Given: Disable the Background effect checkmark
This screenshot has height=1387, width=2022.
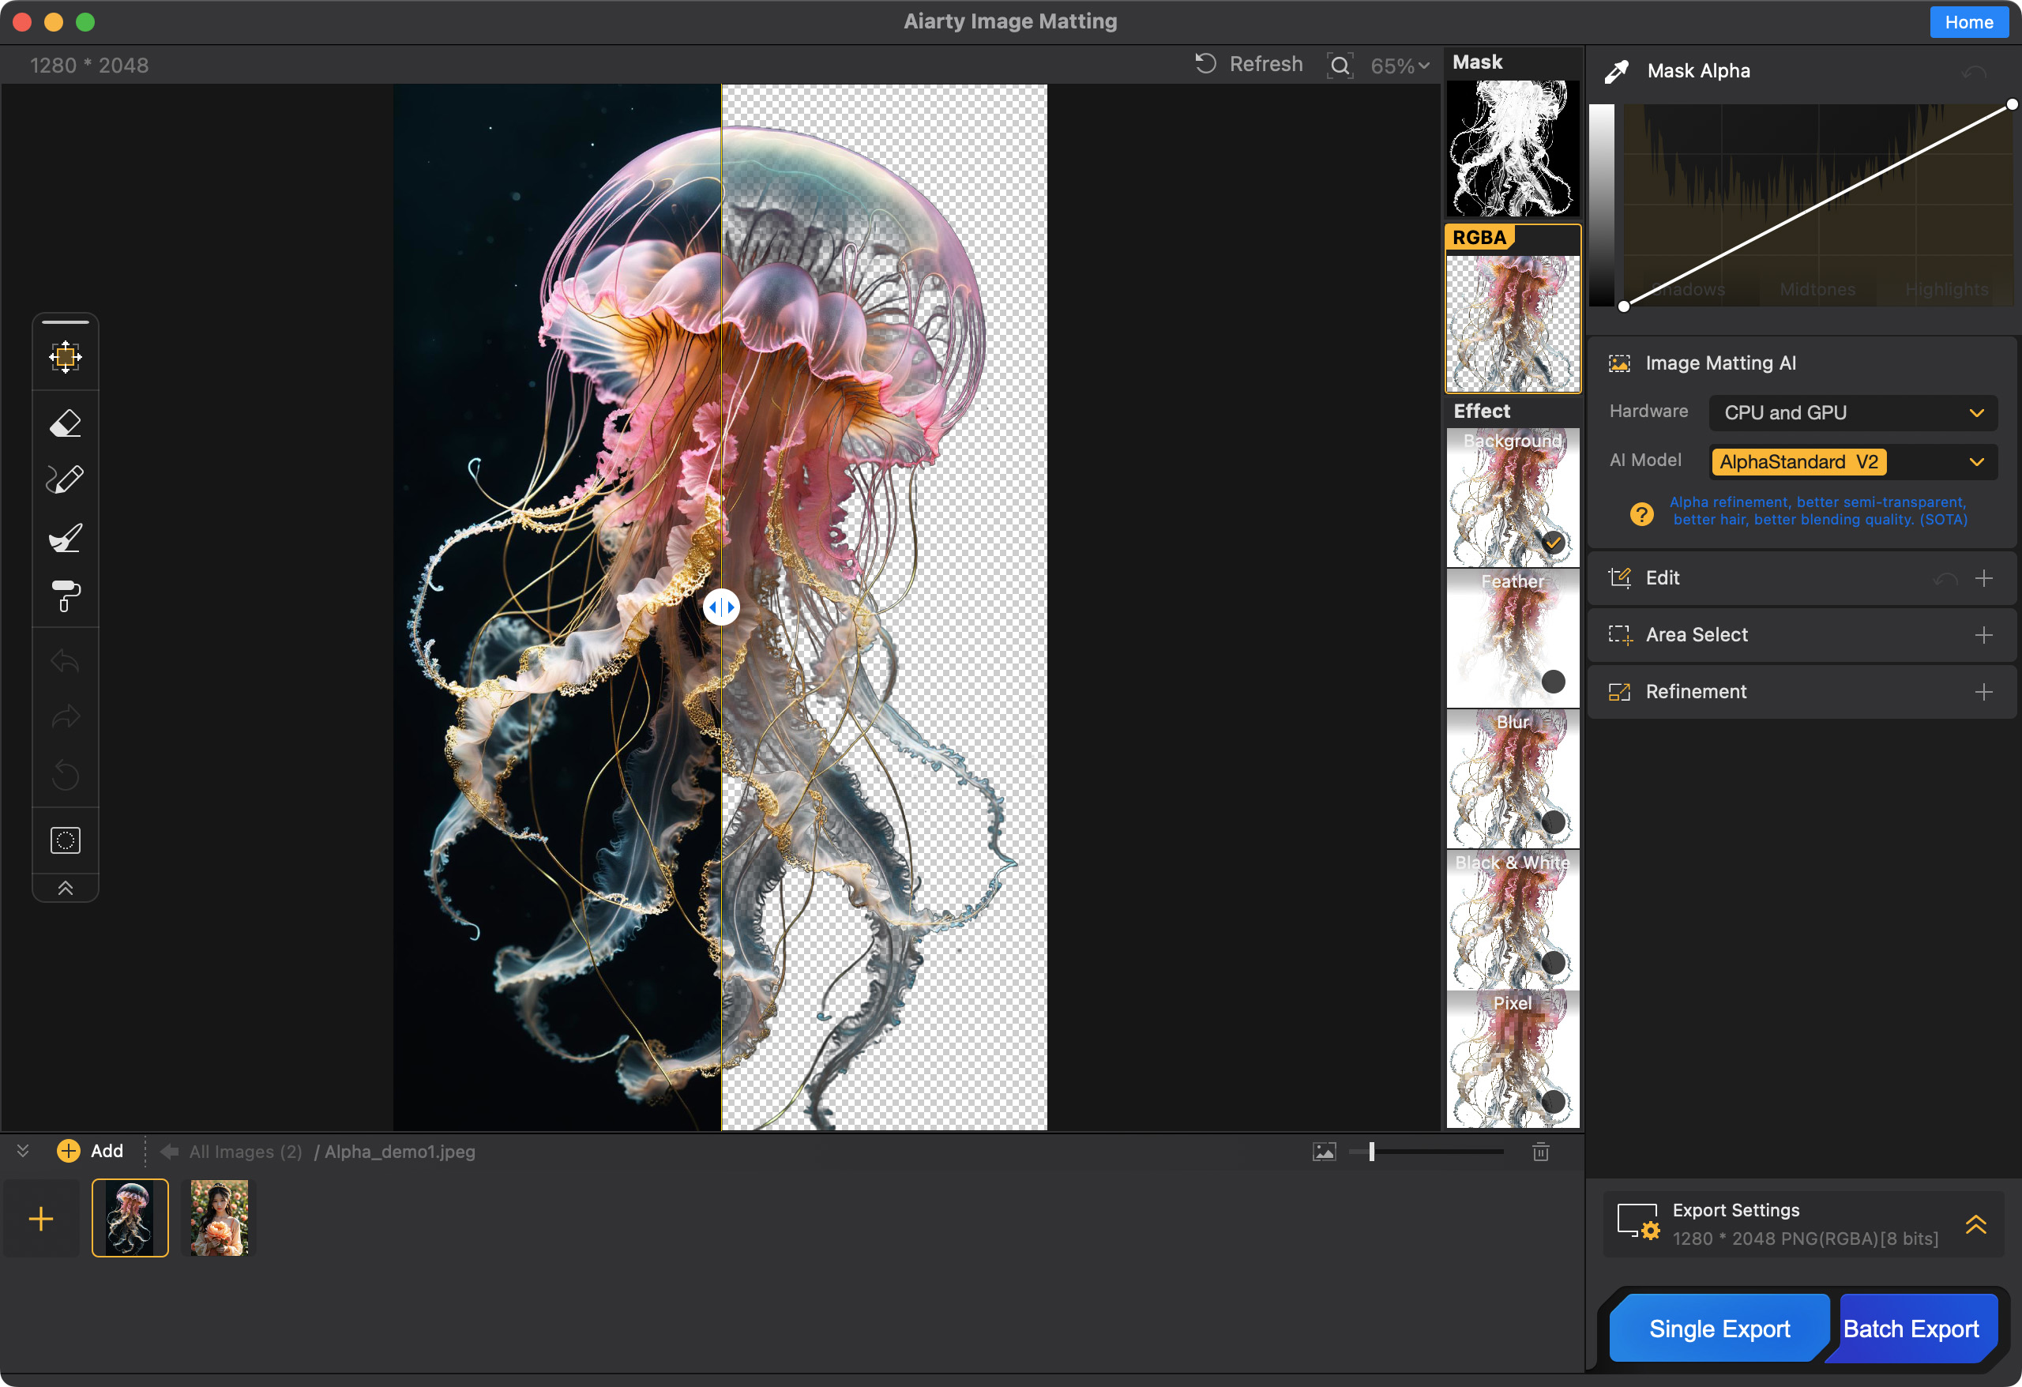Looking at the screenshot, I should (1553, 542).
